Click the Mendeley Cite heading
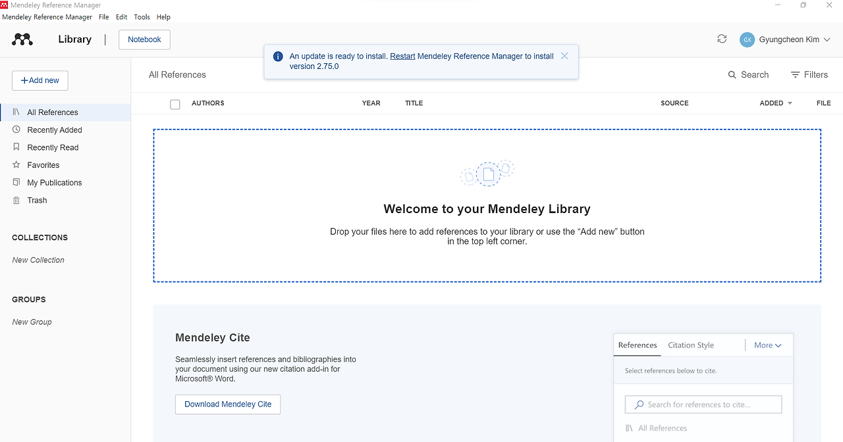 (x=213, y=337)
